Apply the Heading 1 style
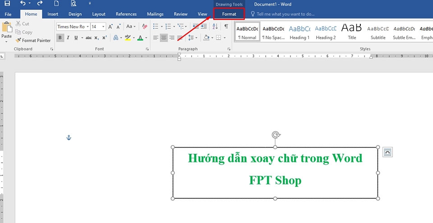 tap(299, 32)
